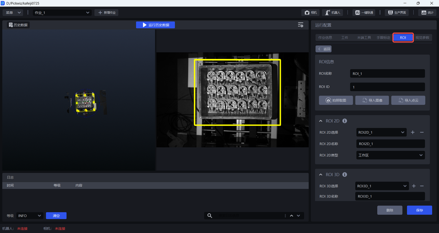Open the ROI 2D类型 工作区 dropdown
439x233 pixels.
point(391,155)
